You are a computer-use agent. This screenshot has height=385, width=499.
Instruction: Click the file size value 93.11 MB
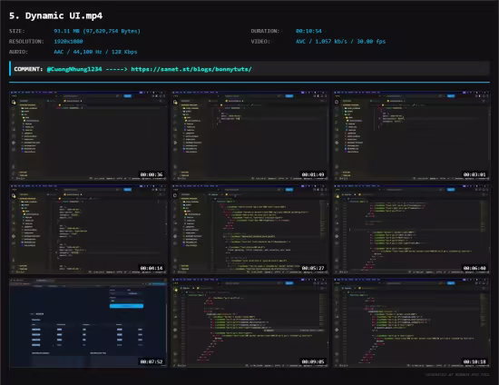pyautogui.click(x=97, y=31)
